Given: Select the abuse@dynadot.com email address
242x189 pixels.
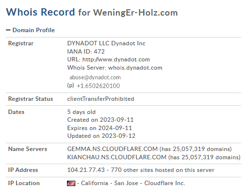Looking at the screenshot, I should (95, 77).
